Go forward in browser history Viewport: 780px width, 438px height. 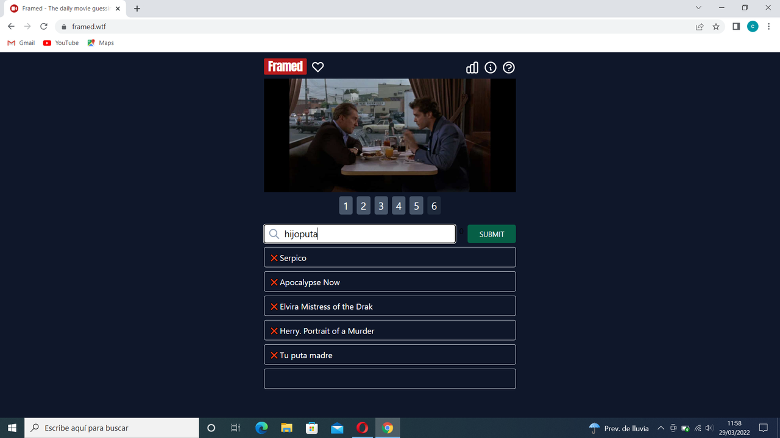pyautogui.click(x=27, y=27)
